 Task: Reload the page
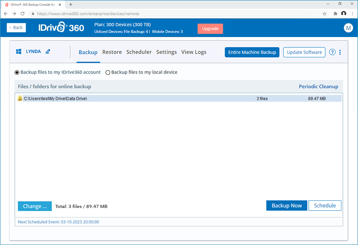tap(22, 14)
